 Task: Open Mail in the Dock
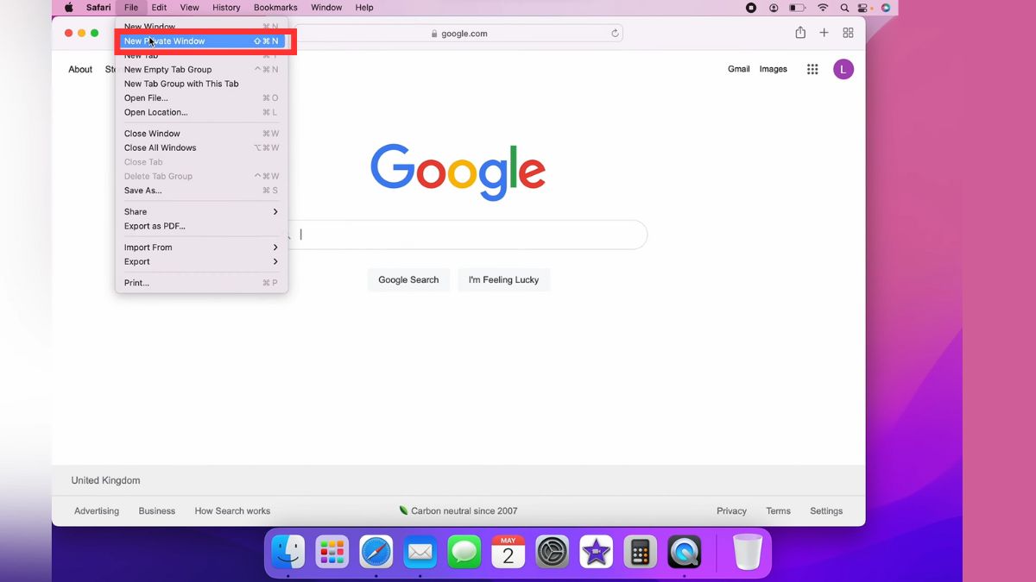click(420, 552)
